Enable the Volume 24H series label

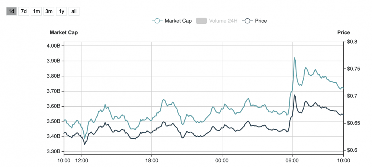coord(223,21)
